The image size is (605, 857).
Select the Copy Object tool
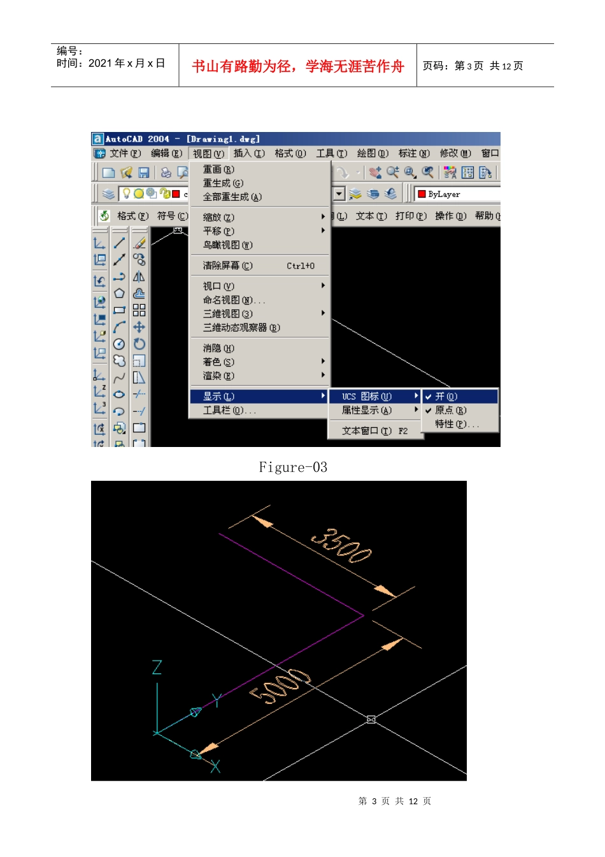(x=139, y=260)
